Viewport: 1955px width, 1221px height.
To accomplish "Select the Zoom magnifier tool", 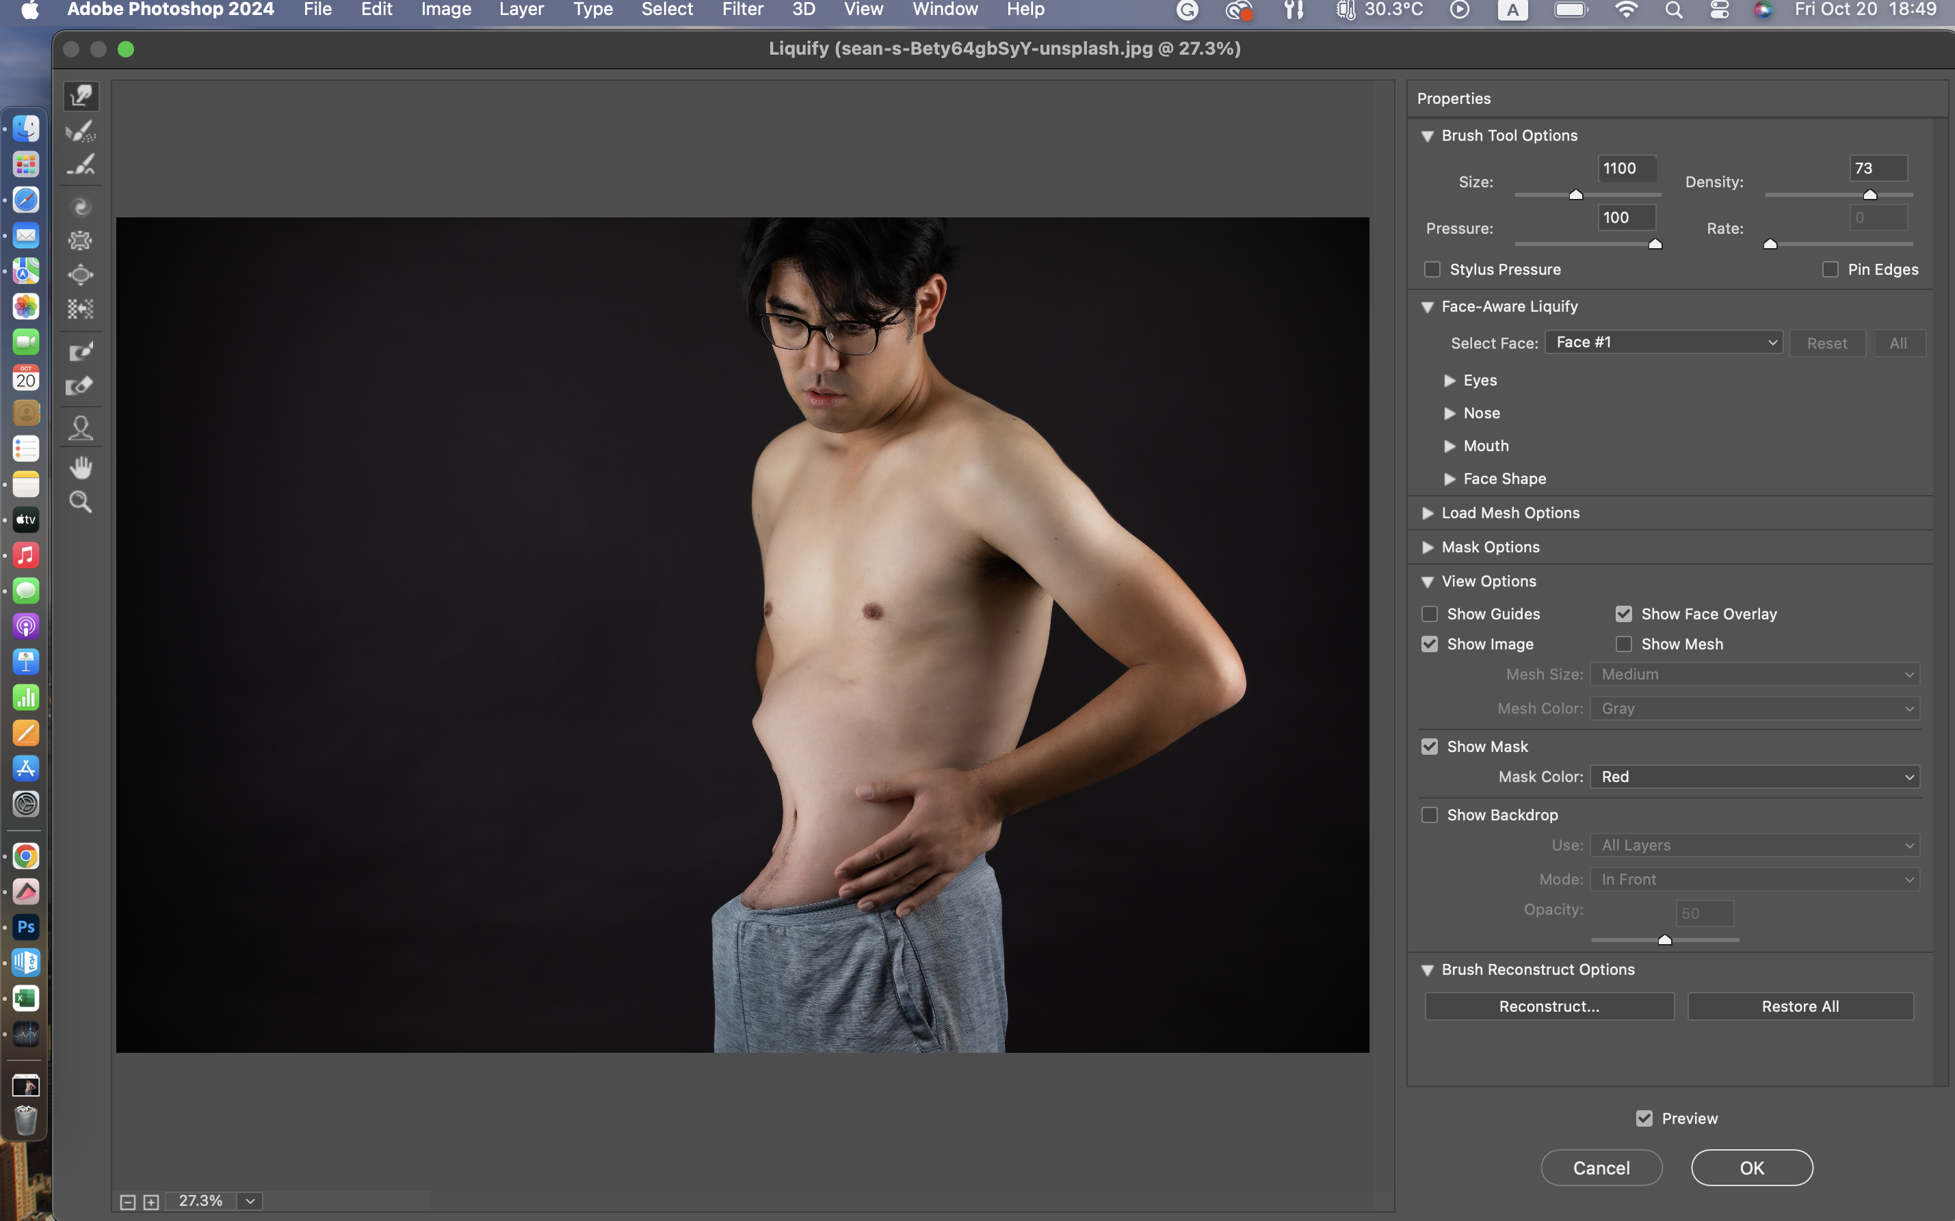I will (x=81, y=502).
